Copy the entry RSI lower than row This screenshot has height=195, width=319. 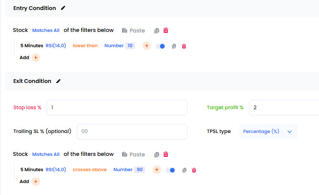pyautogui.click(x=174, y=46)
